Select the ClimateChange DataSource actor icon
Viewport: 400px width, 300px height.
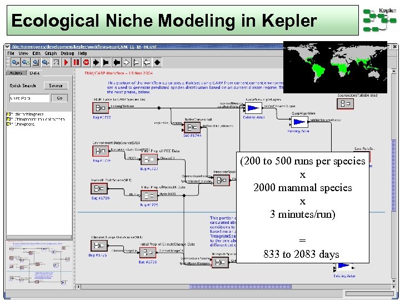click(x=99, y=246)
